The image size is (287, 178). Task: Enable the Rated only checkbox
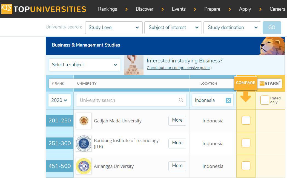pos(265,100)
